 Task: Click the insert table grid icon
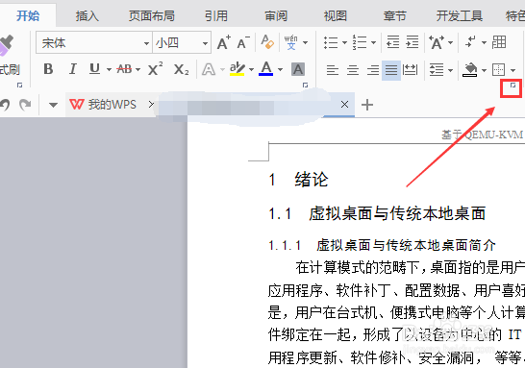coord(499,42)
